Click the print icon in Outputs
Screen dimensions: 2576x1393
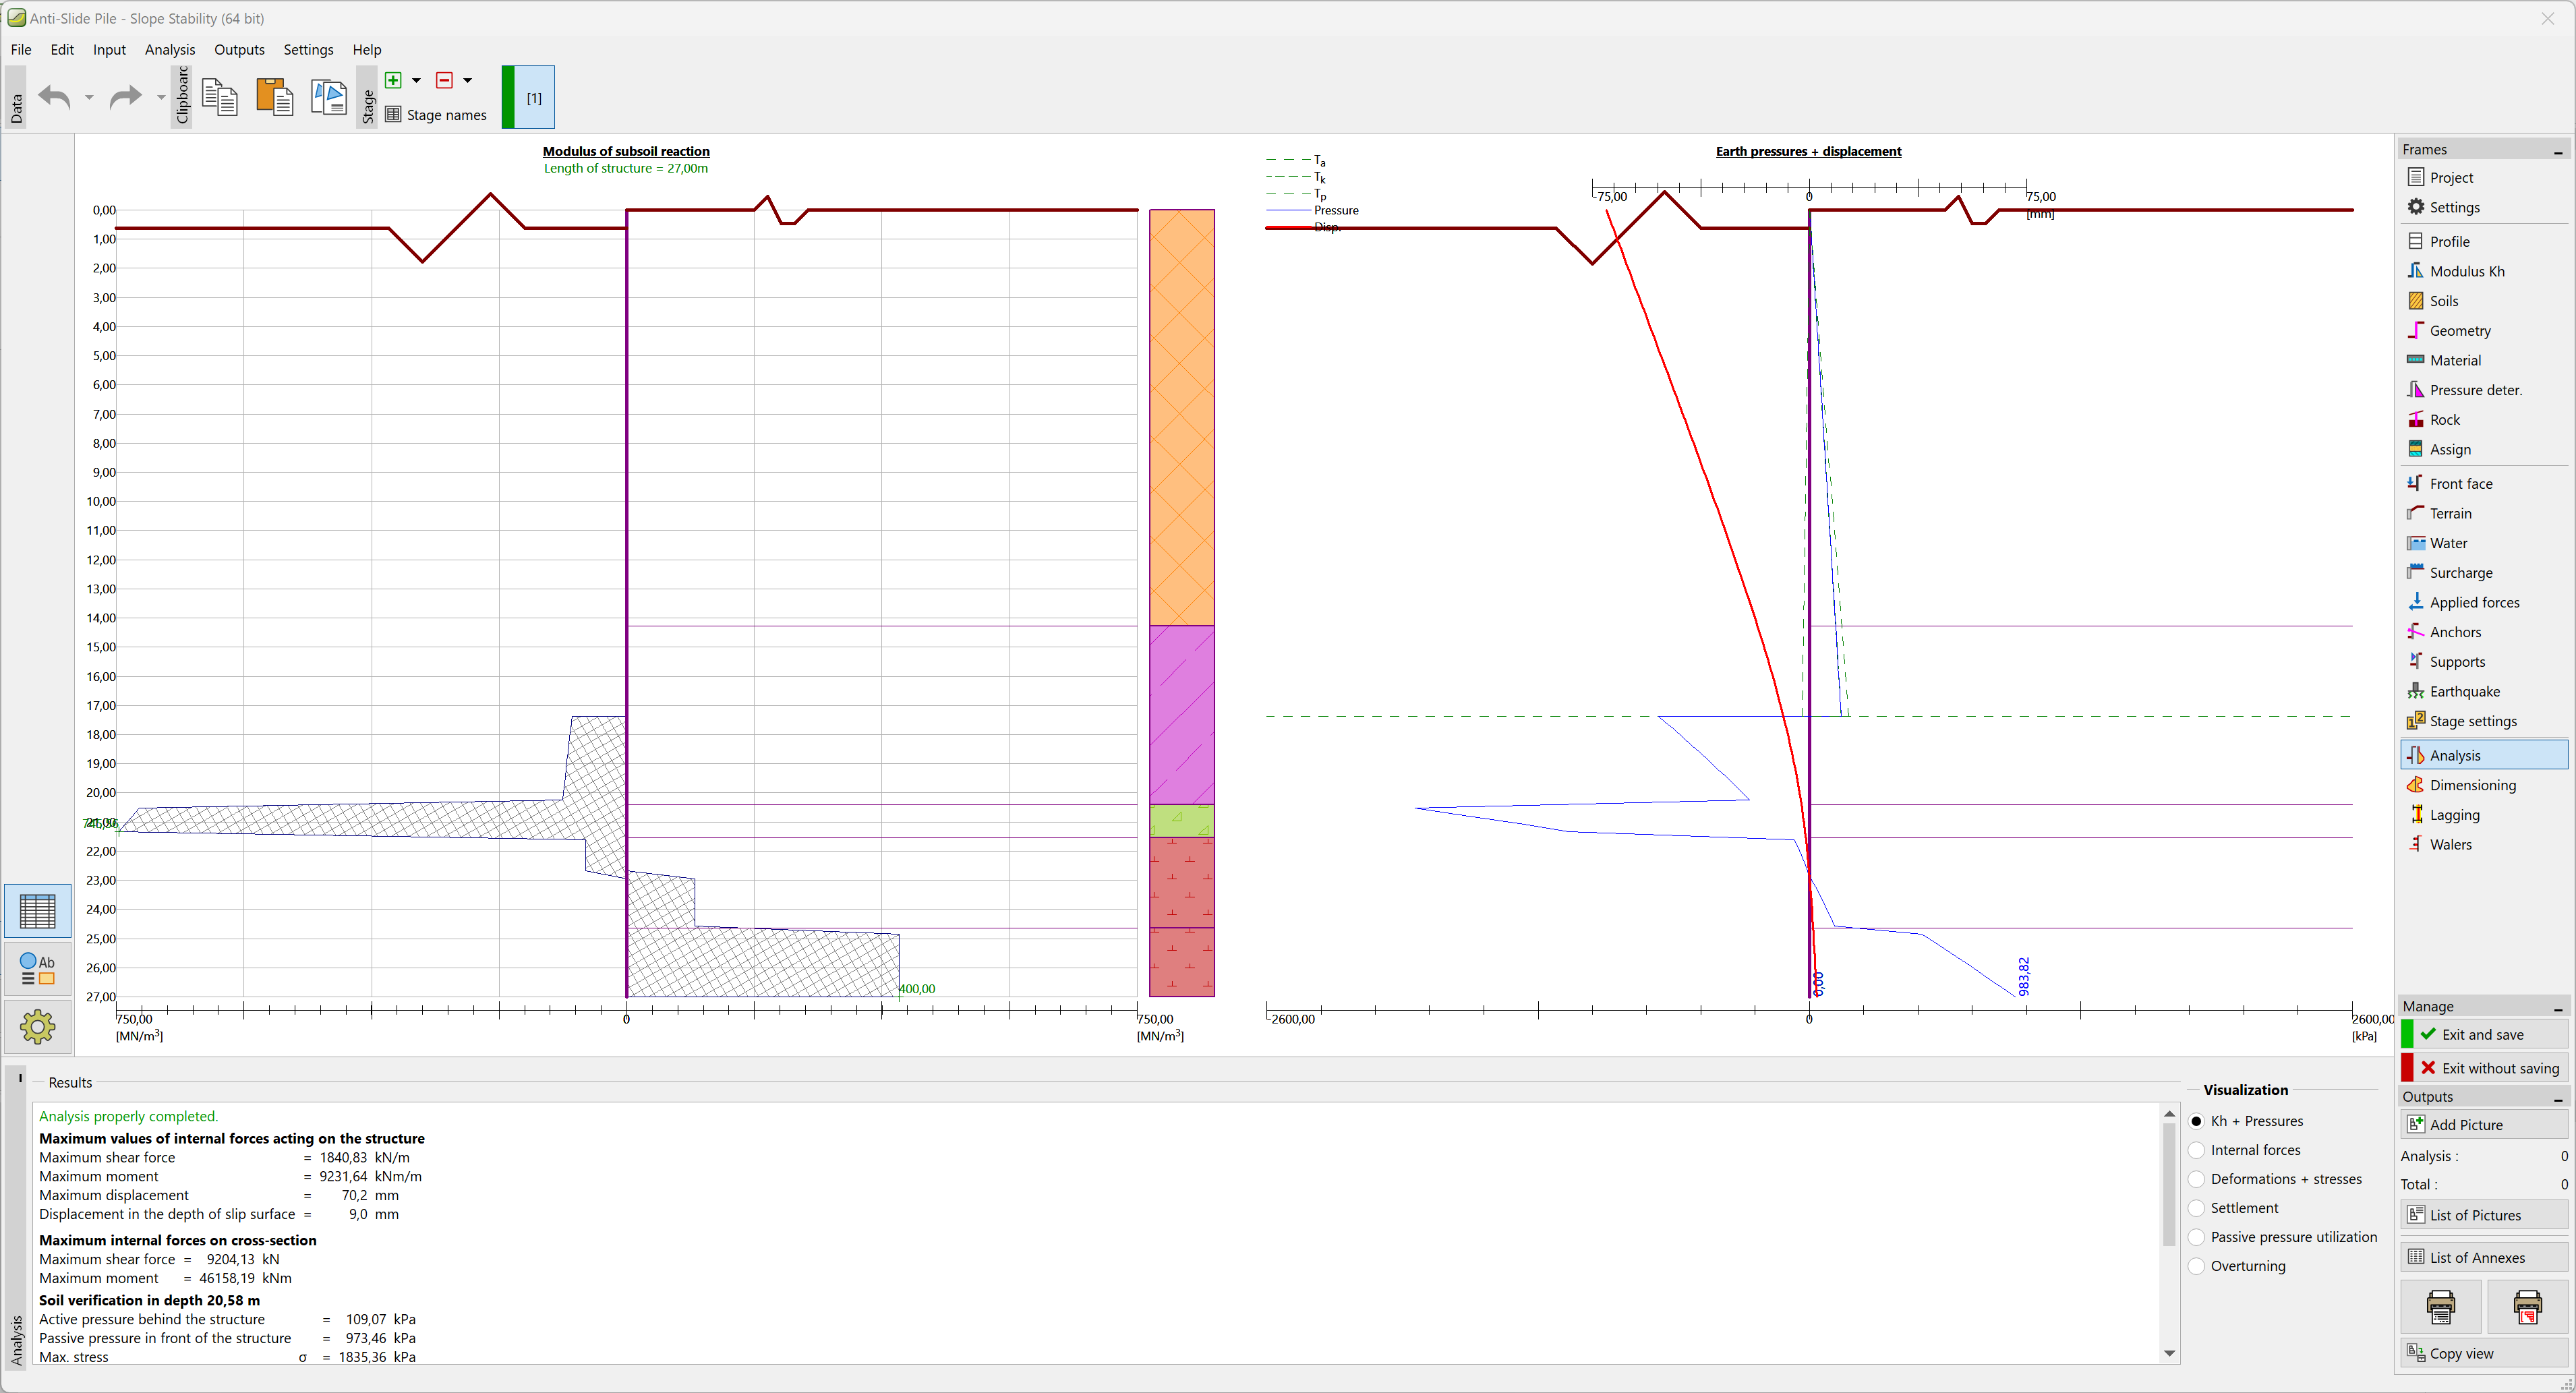point(2440,1306)
